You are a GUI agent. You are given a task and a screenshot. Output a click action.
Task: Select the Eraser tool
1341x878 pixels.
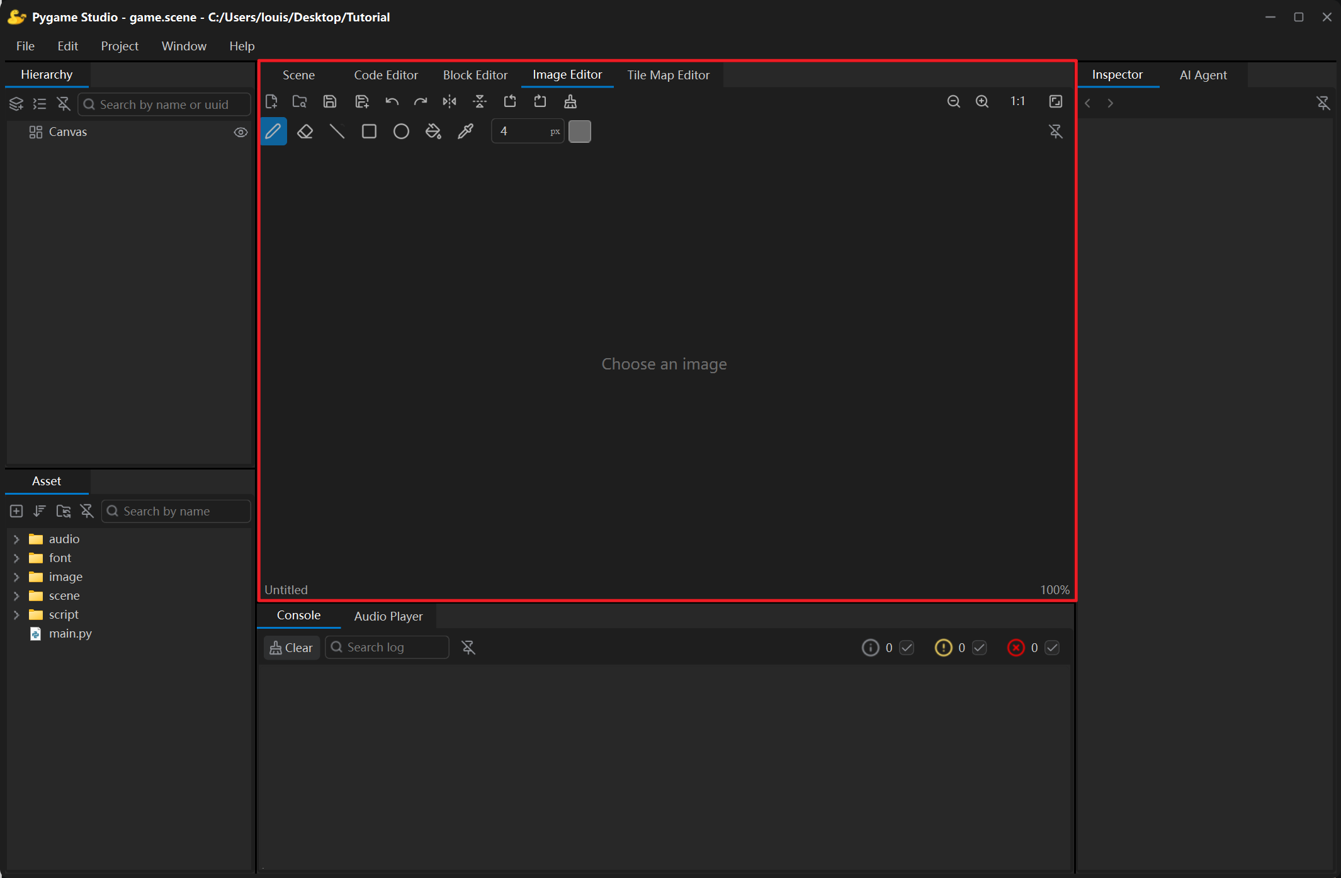click(305, 132)
